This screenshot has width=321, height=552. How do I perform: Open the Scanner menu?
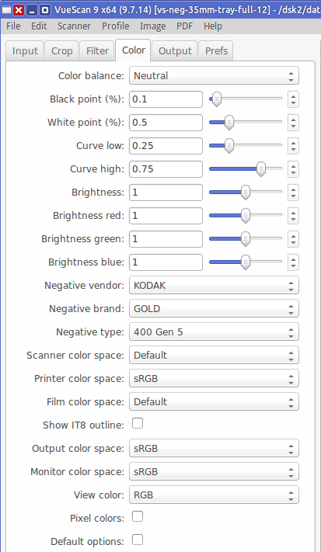point(74,26)
